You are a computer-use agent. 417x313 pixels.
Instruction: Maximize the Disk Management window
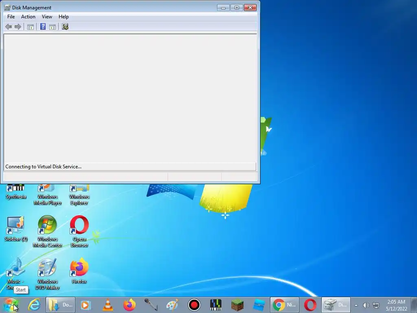click(237, 8)
